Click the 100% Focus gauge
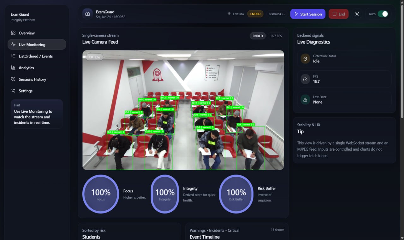Viewport: 404px width, 240px height. [x=101, y=194]
